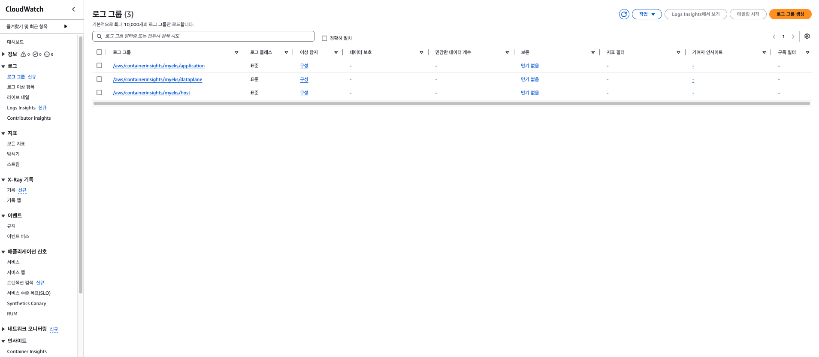Open 로그 이상 항목 in the sidebar
Viewport: 819px width, 357px height.
pyautogui.click(x=21, y=87)
